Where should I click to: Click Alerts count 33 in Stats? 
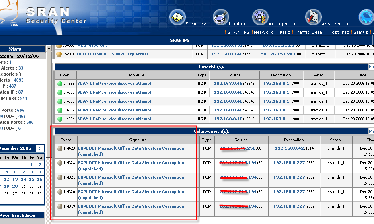coord(21,68)
